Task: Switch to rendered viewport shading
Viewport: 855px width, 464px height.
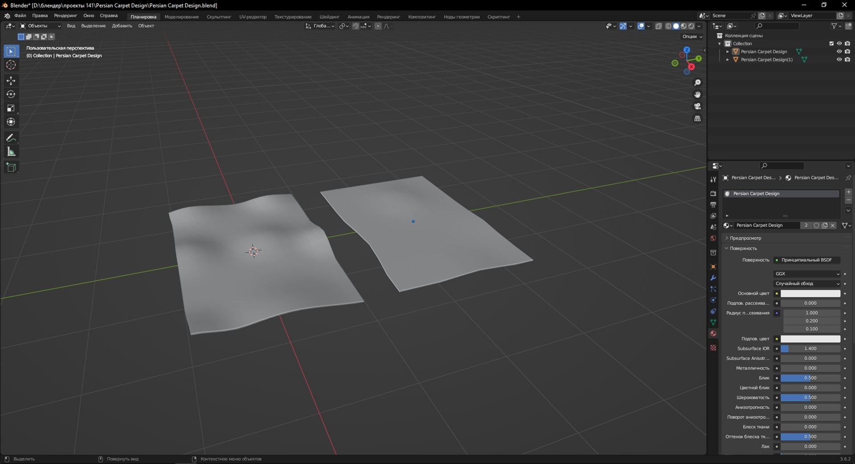Action: coord(691,26)
